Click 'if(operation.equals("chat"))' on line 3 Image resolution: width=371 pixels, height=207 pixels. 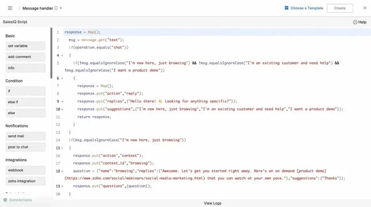click(x=98, y=47)
